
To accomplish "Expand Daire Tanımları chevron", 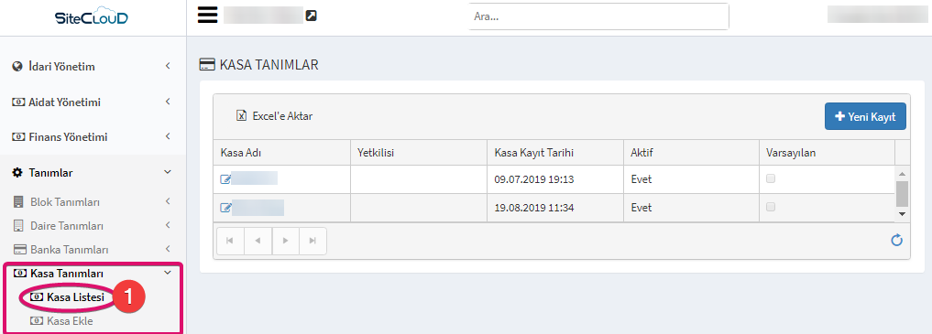I will tap(168, 225).
